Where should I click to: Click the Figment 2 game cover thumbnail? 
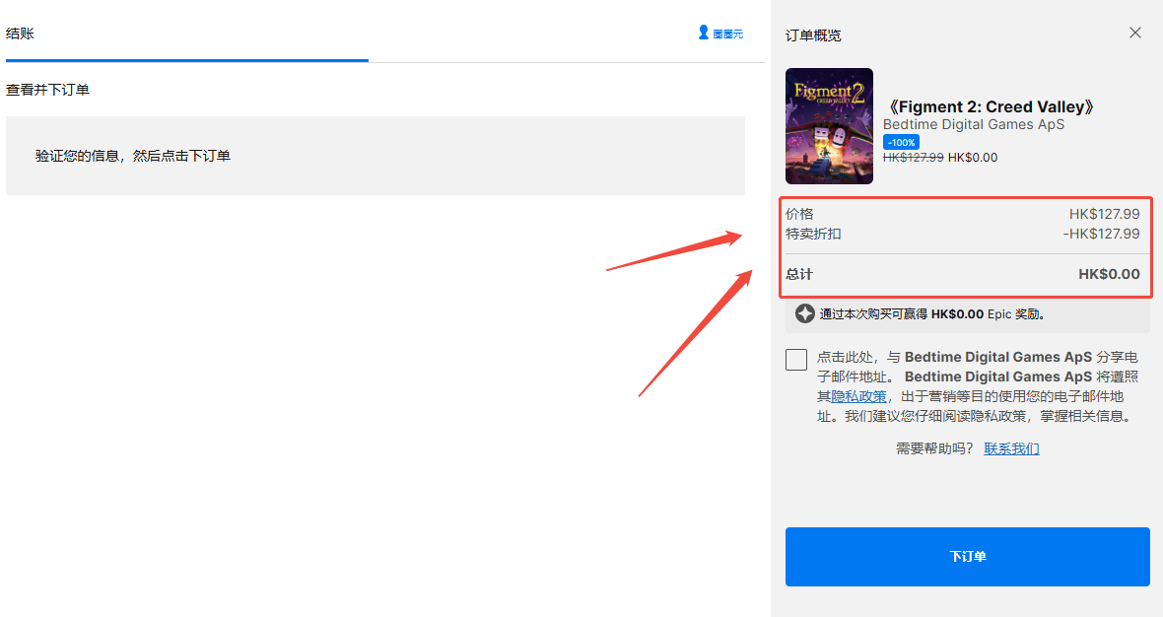click(x=829, y=126)
